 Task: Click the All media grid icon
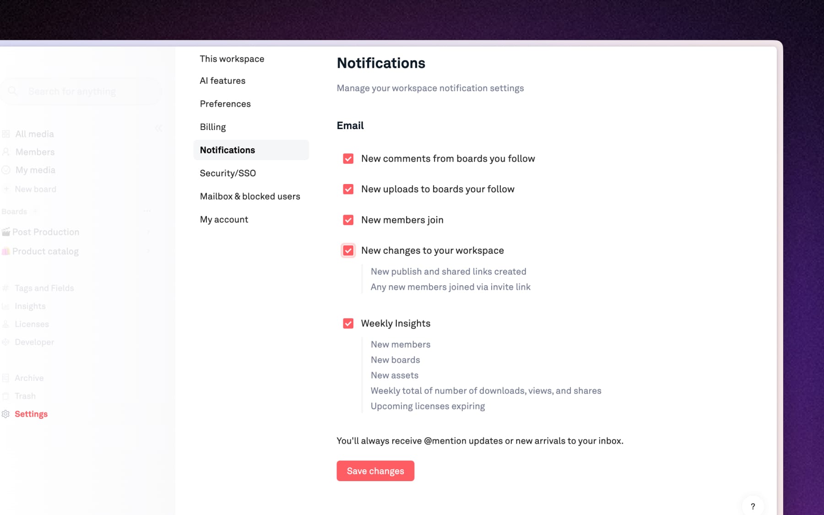click(6, 134)
